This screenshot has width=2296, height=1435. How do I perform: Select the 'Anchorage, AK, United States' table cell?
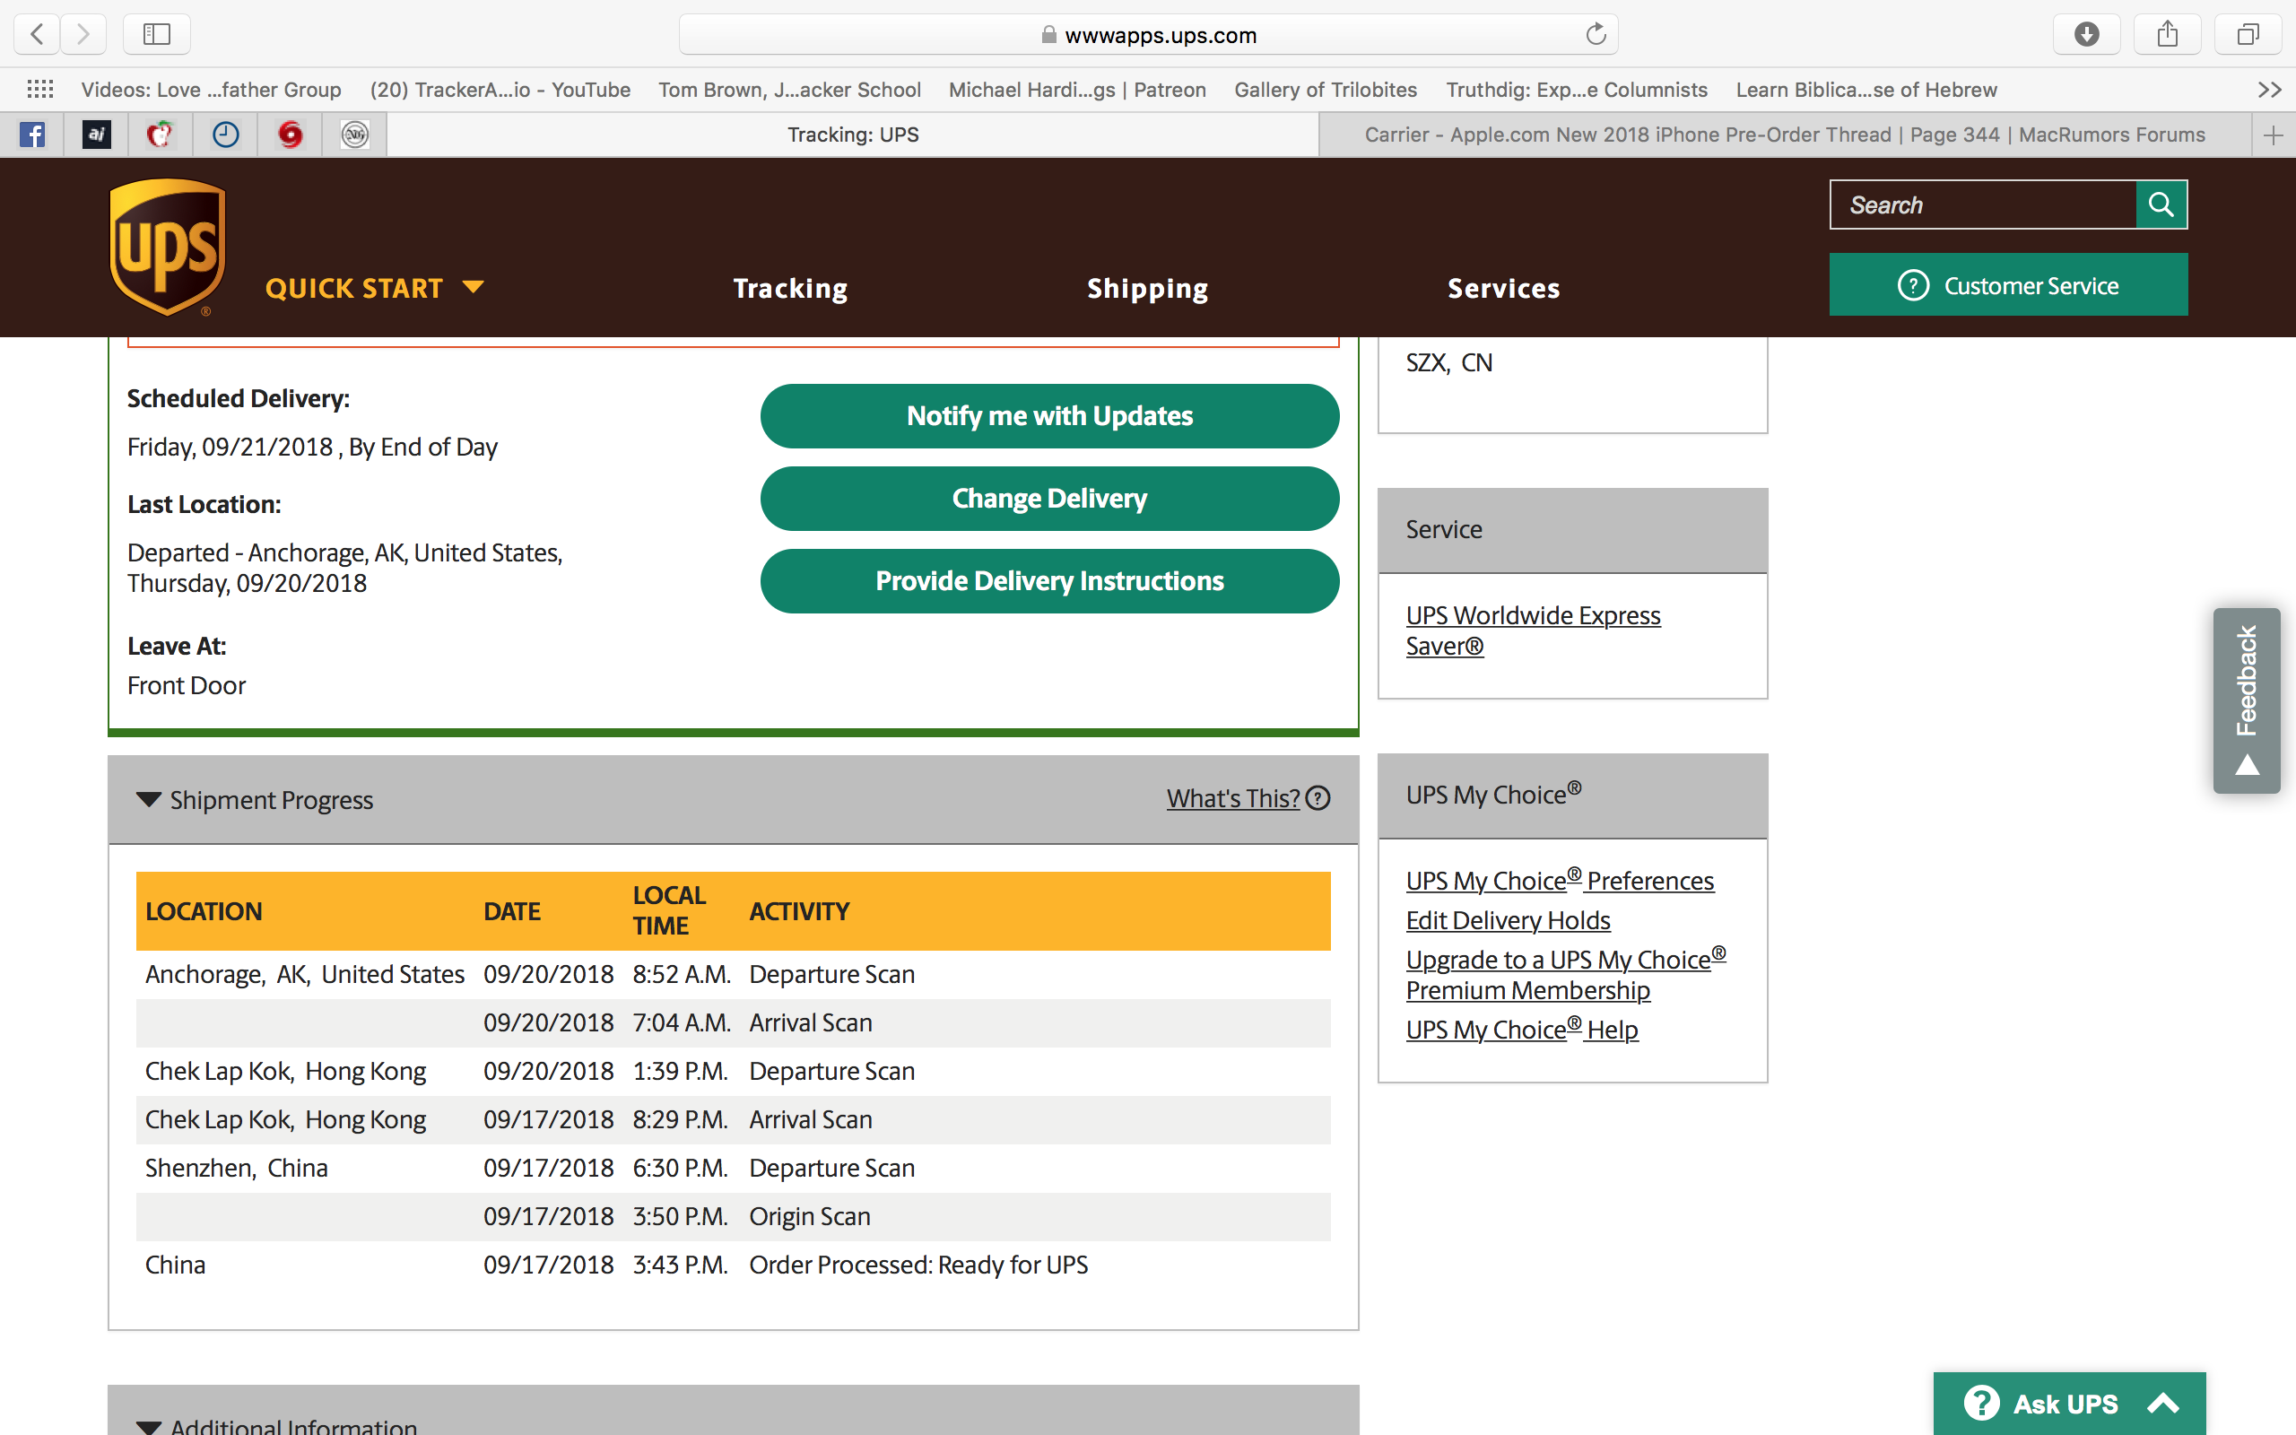[305, 974]
